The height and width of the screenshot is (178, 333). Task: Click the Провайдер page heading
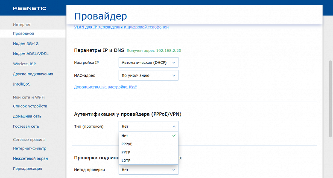(101, 16)
